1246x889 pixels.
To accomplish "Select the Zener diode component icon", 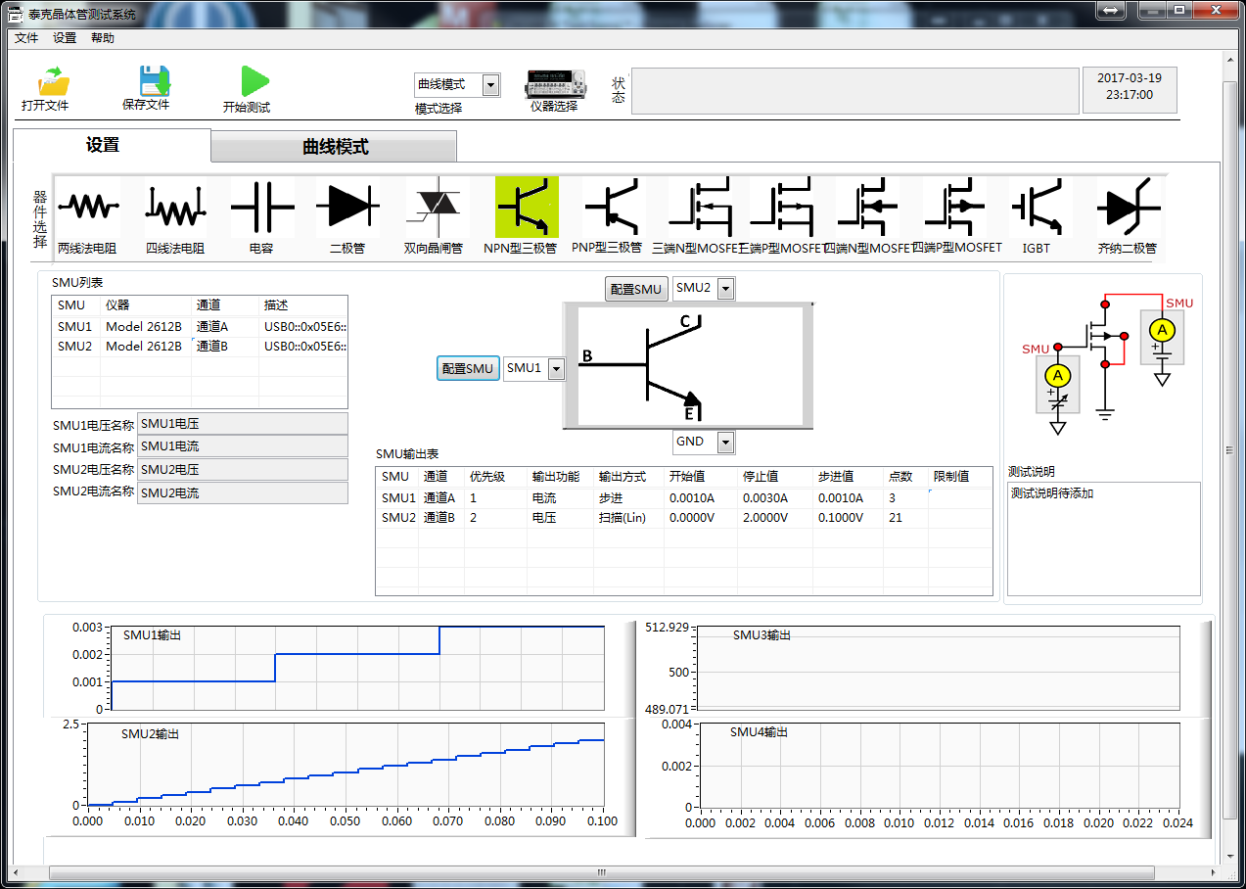I will pos(1129,207).
